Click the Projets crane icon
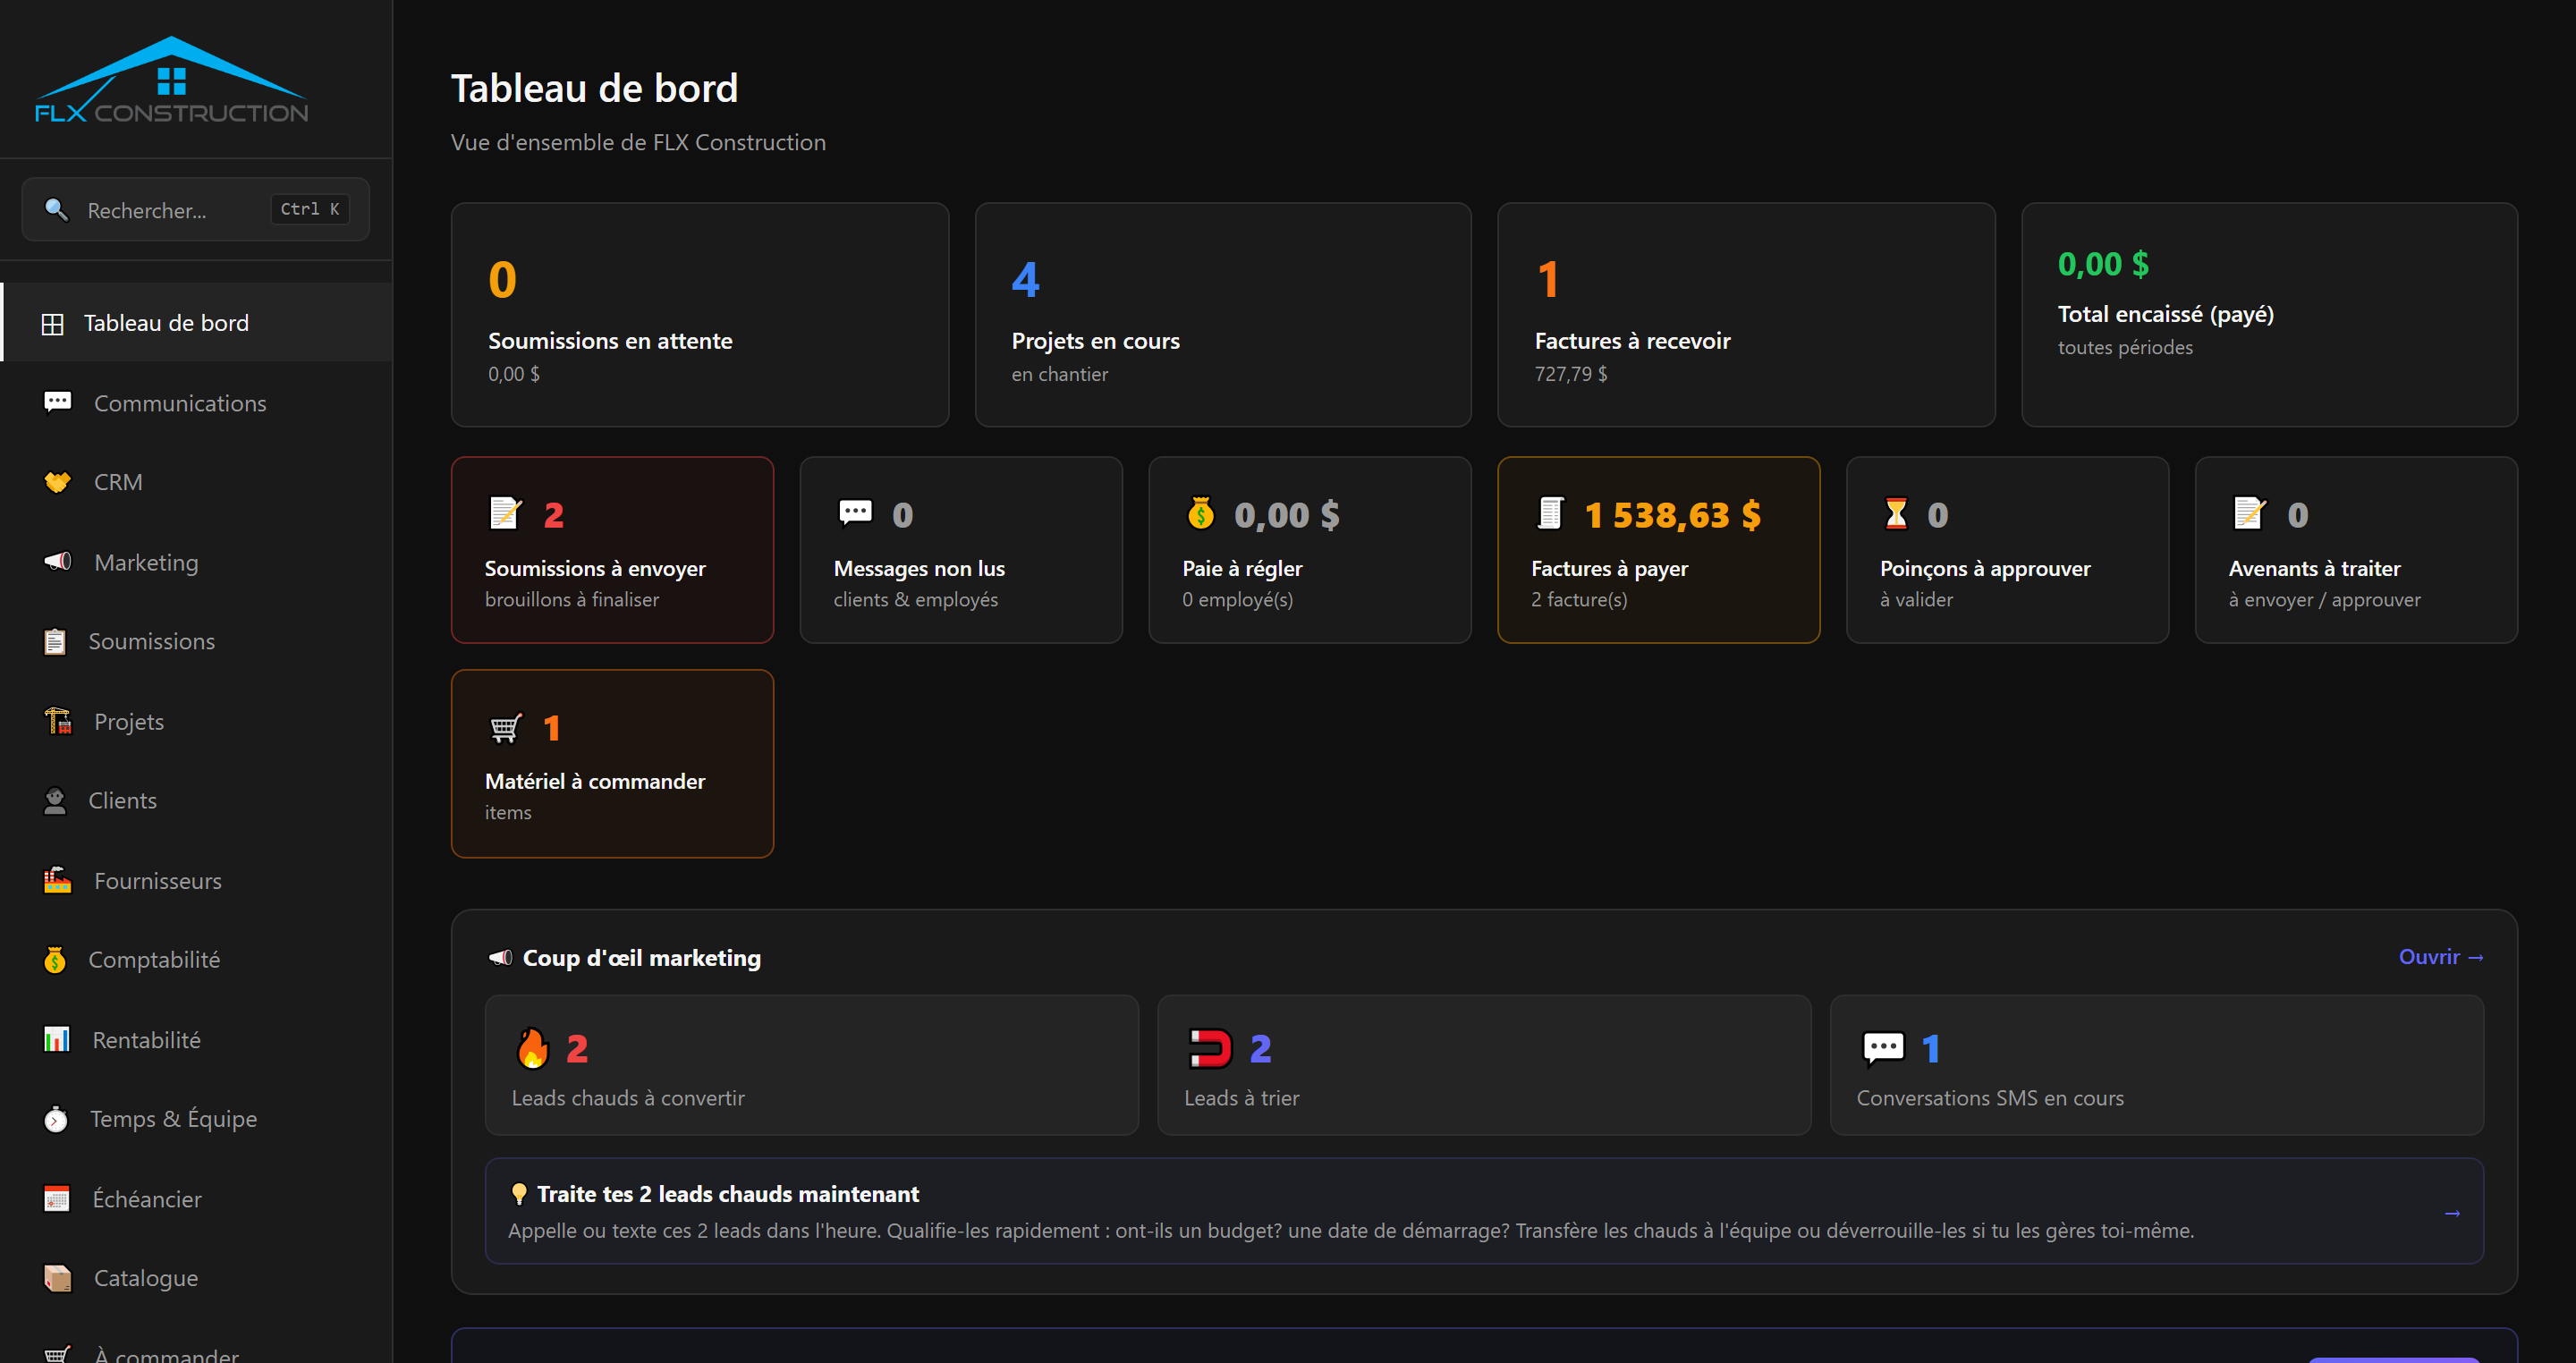The height and width of the screenshot is (1363, 2576). 57,721
